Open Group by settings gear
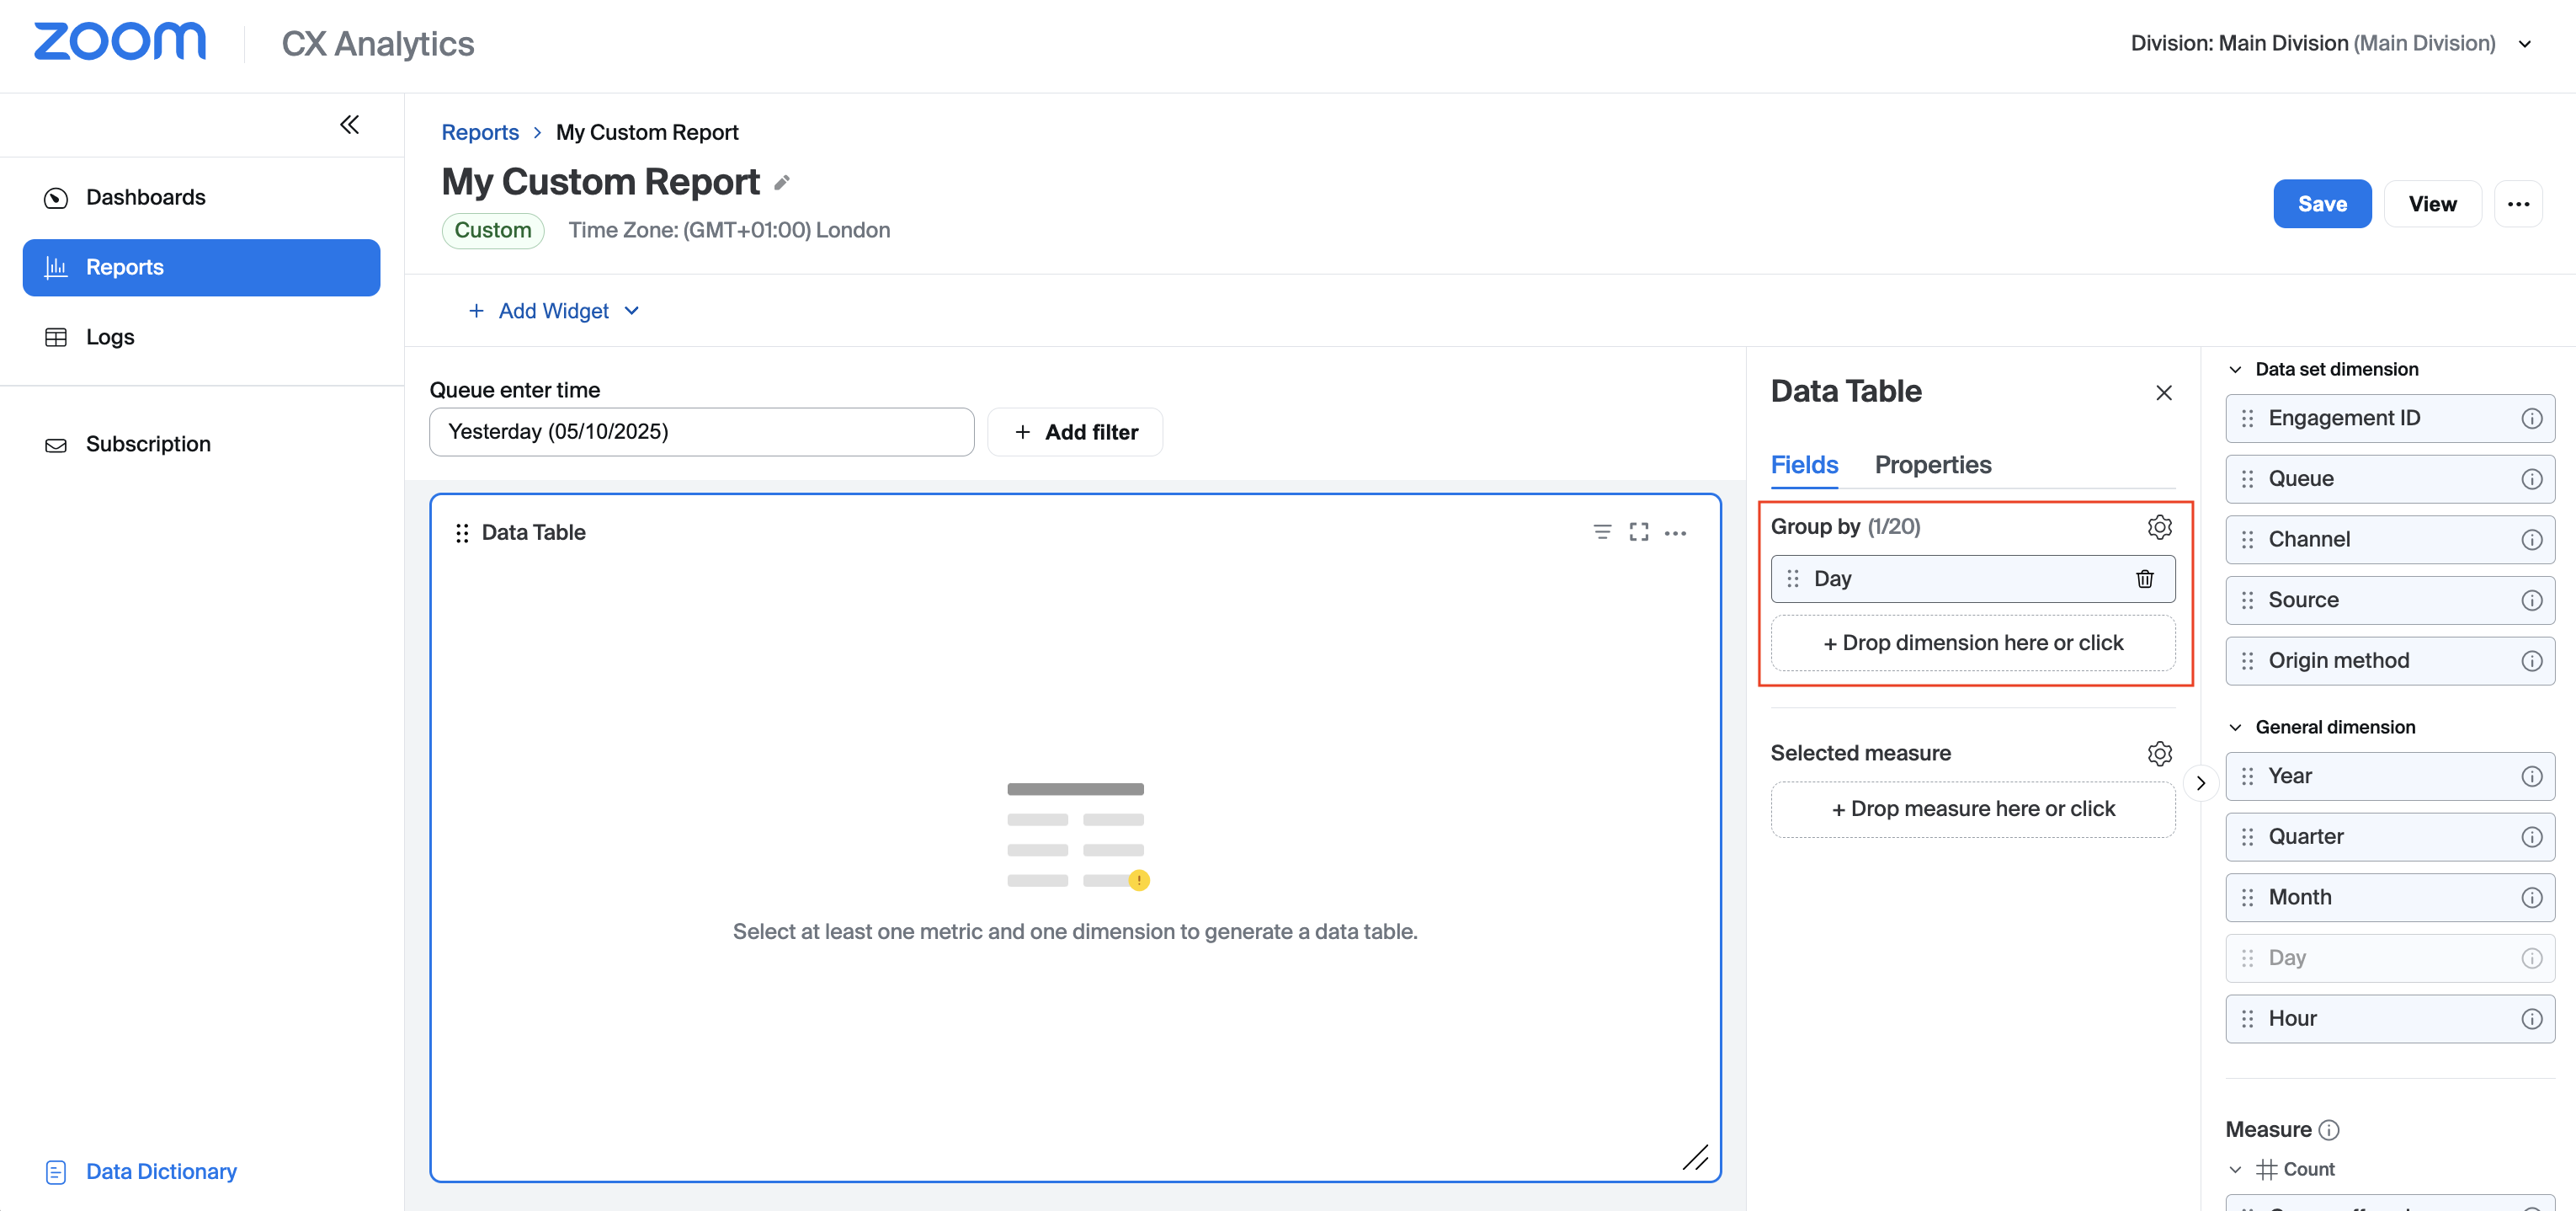Screen dimensions: 2576x1211 2159,527
